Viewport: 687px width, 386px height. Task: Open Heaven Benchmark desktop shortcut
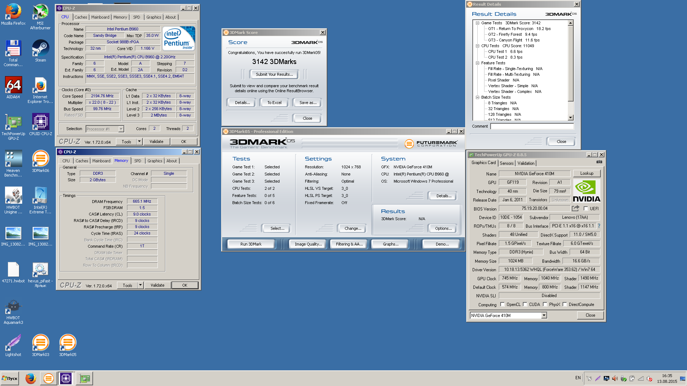click(13, 164)
